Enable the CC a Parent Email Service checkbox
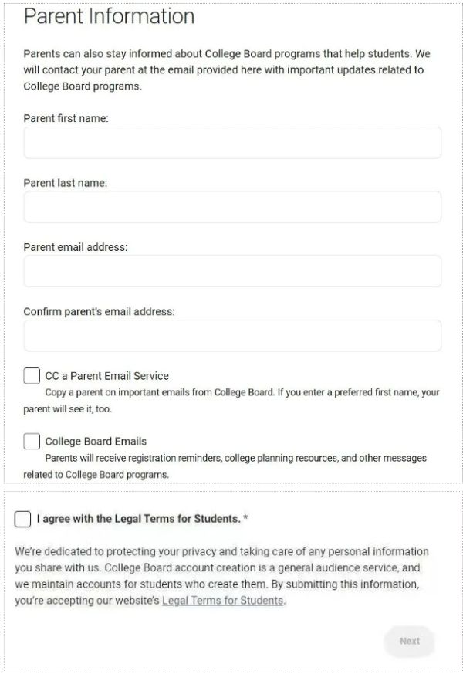Screen dimensions: 463x674 point(32,376)
